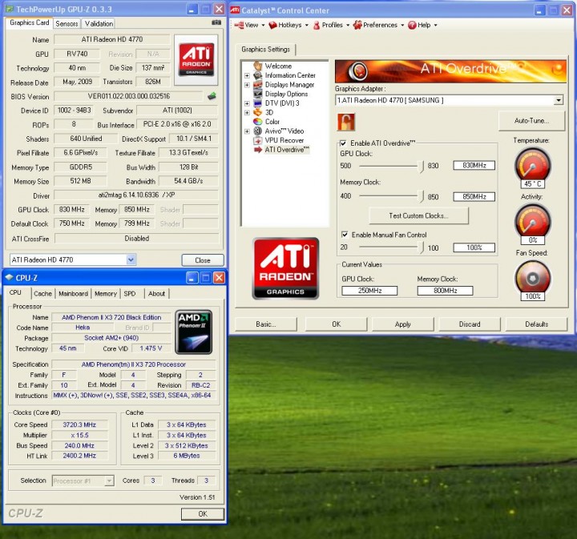Image resolution: width=577 pixels, height=539 pixels.
Task: Switch to the Validation tab in GPU-Z
Action: [99, 23]
